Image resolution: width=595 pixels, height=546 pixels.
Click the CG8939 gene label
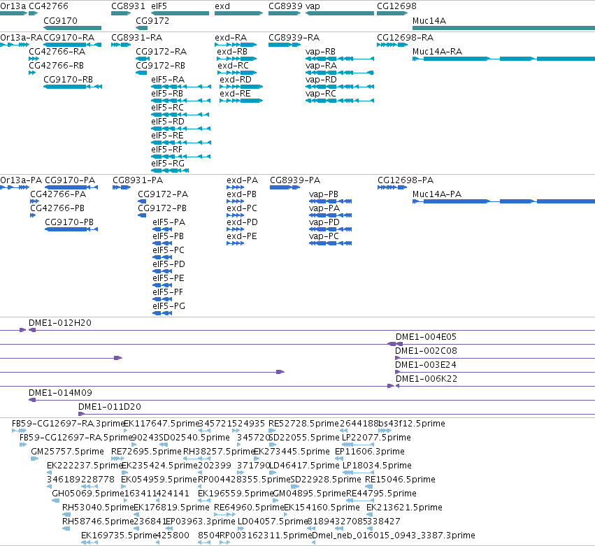click(x=285, y=6)
